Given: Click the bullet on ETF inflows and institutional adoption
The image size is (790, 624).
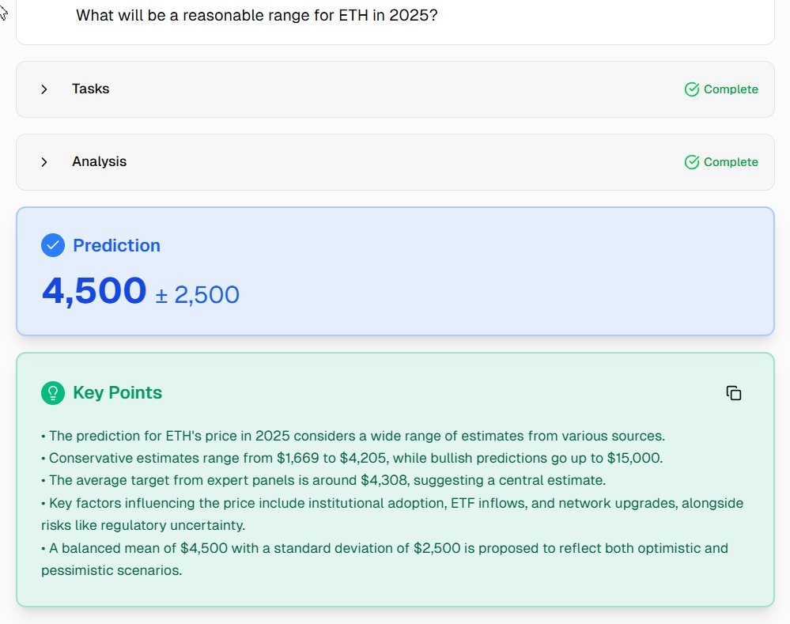Looking at the screenshot, I should (x=392, y=514).
